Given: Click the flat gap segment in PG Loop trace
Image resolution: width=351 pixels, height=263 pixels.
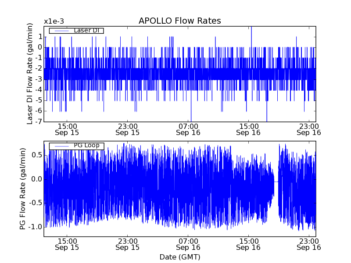Looking at the screenshot, I should [276, 181].
